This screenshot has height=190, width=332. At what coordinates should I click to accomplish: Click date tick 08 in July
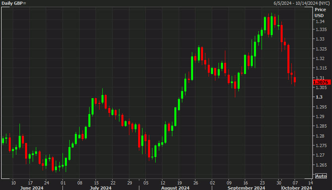[x=80, y=183]
